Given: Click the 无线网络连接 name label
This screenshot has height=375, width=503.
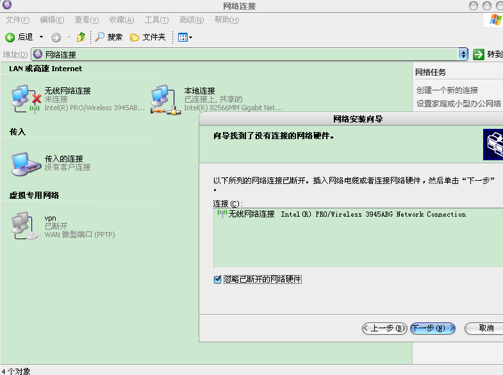Looking at the screenshot, I should tap(67, 91).
